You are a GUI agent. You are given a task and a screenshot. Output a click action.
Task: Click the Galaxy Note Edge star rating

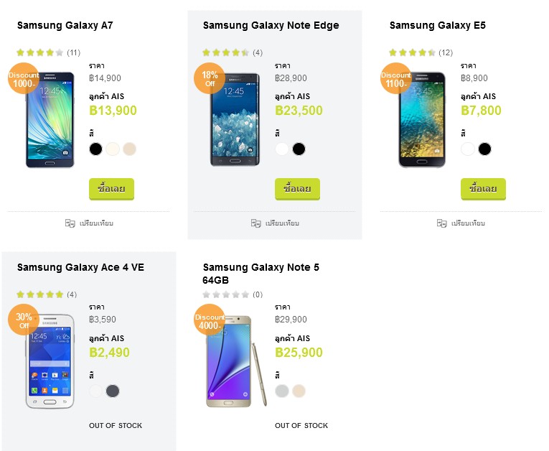coord(226,52)
